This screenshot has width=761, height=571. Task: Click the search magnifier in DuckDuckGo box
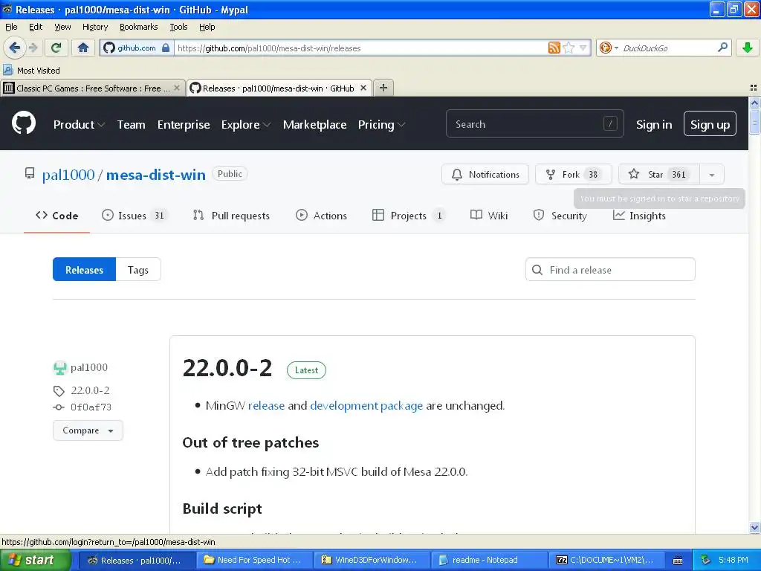(722, 48)
